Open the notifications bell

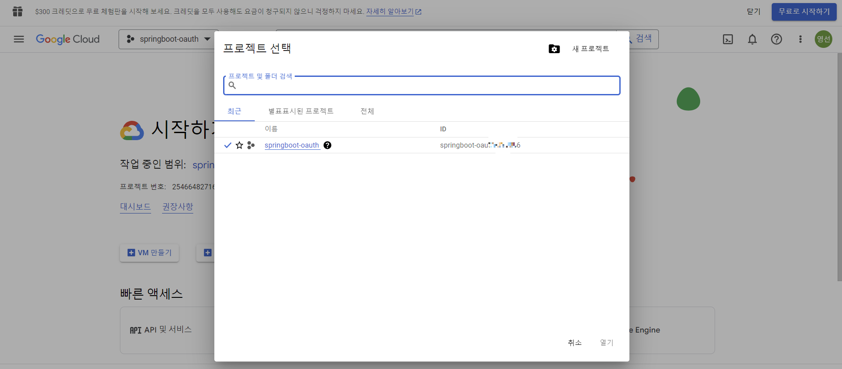tap(752, 39)
